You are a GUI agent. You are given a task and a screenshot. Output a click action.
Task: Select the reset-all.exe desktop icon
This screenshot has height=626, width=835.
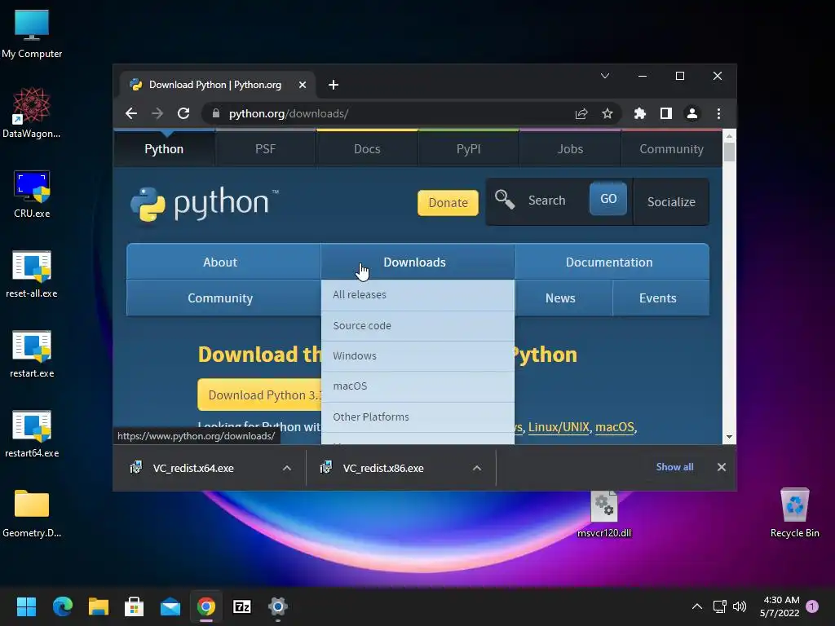coord(32,274)
